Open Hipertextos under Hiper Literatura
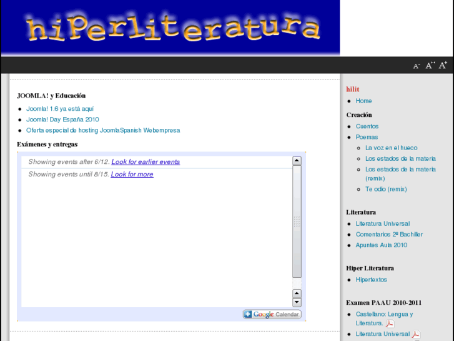This screenshot has height=341, width=454. pyautogui.click(x=371, y=280)
